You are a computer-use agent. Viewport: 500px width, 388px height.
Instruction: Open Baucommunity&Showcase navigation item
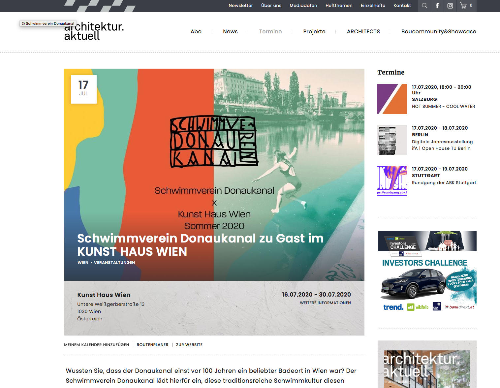click(439, 32)
